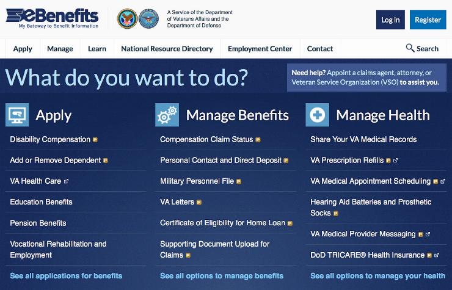Open Supporting Document Upload for Claims link

(x=215, y=249)
